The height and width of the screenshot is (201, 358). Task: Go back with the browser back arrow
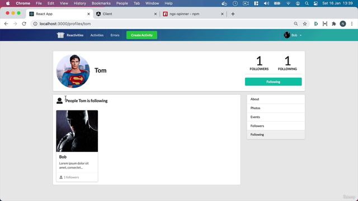coord(6,23)
